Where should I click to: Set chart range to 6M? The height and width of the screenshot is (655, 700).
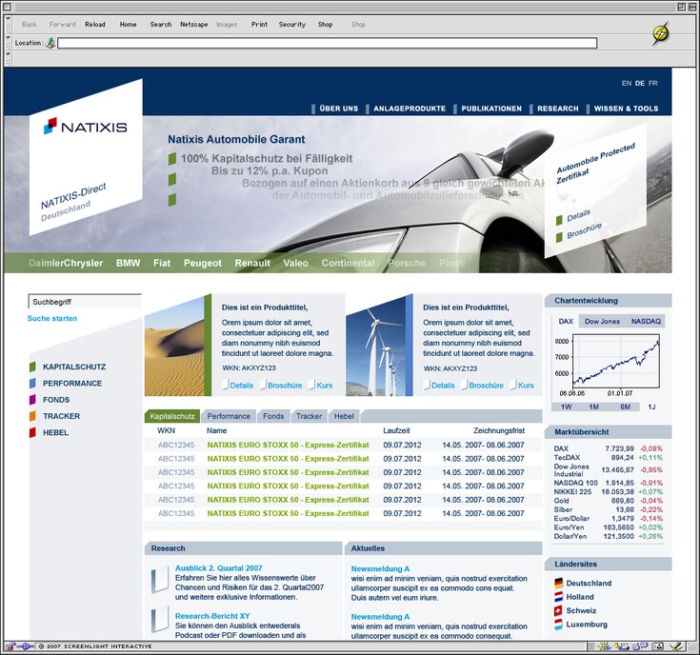coord(625,407)
